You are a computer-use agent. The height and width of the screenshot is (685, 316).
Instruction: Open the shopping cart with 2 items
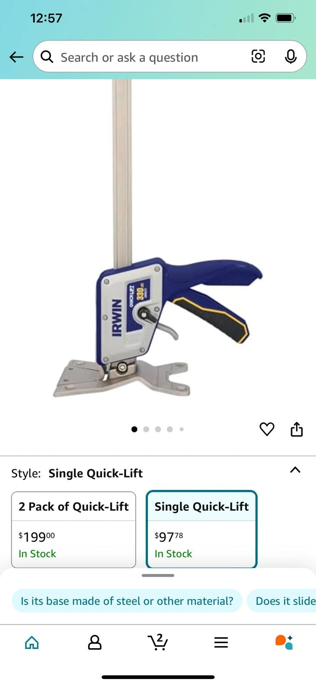point(158,642)
